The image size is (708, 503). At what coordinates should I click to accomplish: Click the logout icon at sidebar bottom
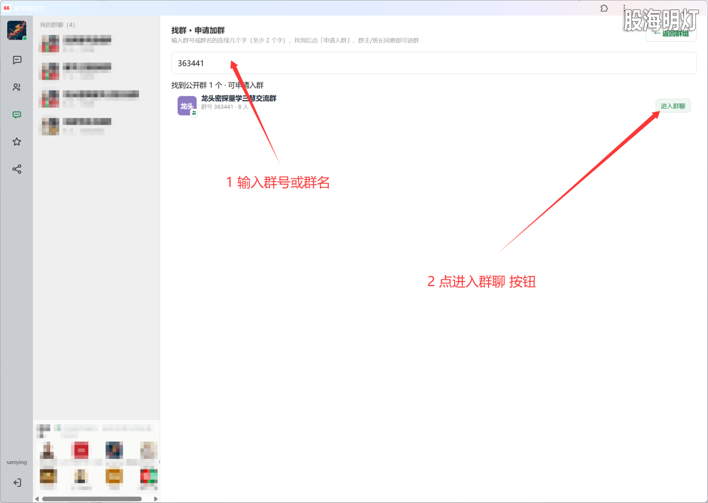pyautogui.click(x=17, y=482)
